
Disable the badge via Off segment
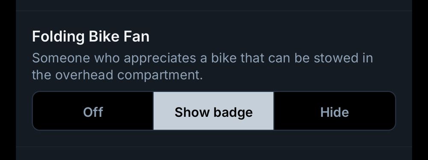[x=93, y=111]
